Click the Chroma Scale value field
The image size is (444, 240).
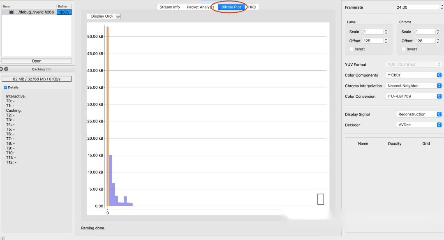[425, 32]
